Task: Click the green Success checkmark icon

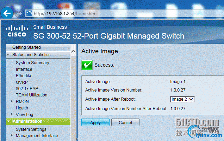Action: [x=87, y=65]
